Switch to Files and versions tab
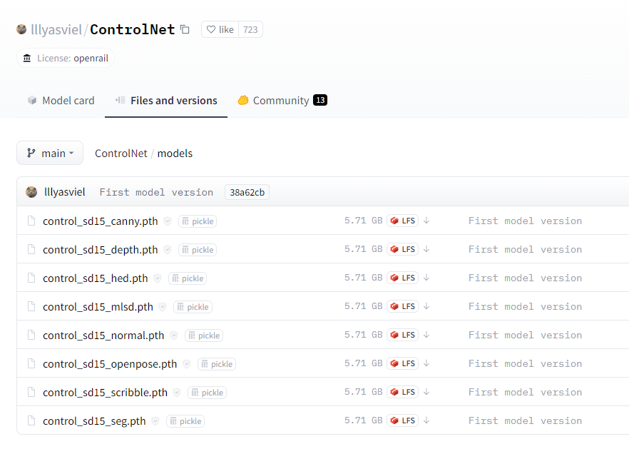 coord(166,101)
